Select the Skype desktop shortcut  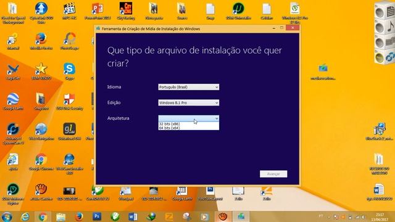tap(69, 72)
